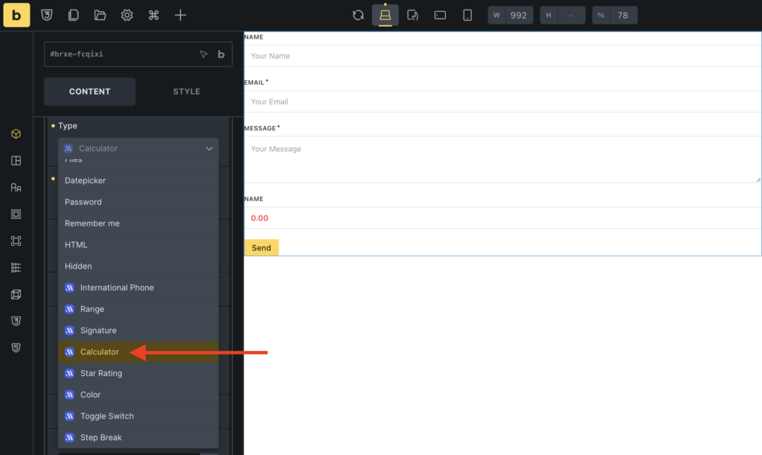The image size is (762, 455).
Task: Select the mobile portrait breakpoint icon
Action: pyautogui.click(x=467, y=15)
